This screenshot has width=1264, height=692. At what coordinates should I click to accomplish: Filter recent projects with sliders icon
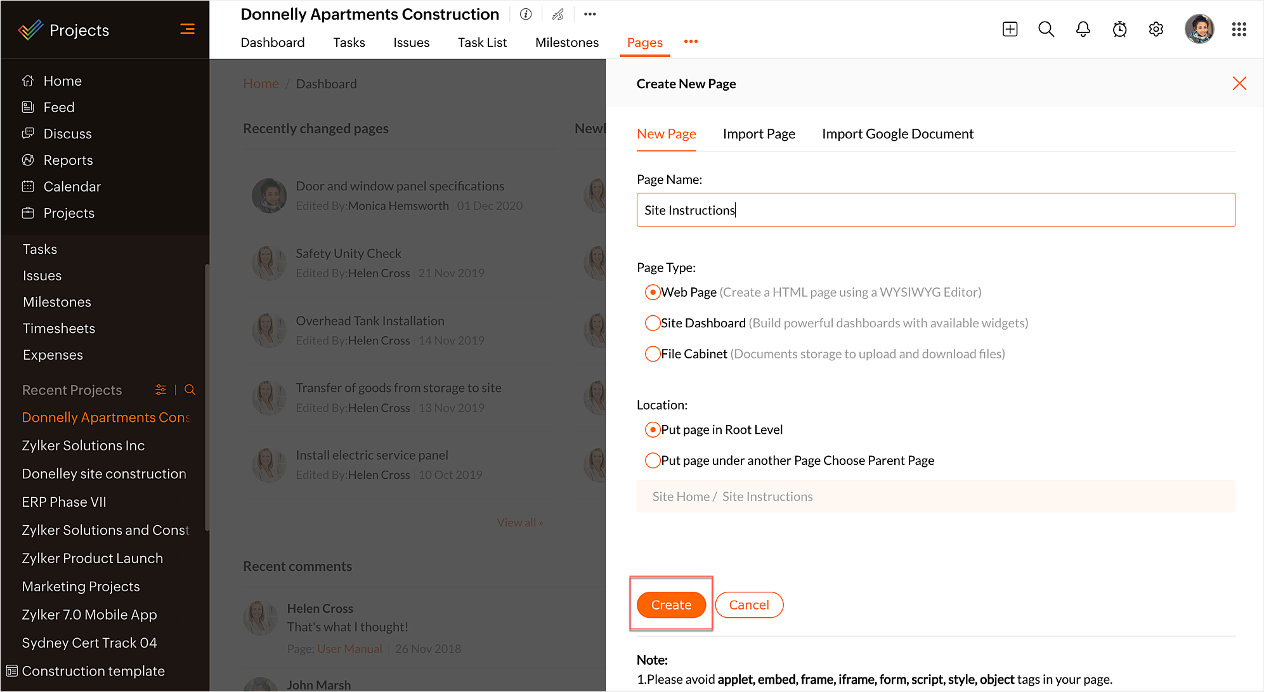161,389
